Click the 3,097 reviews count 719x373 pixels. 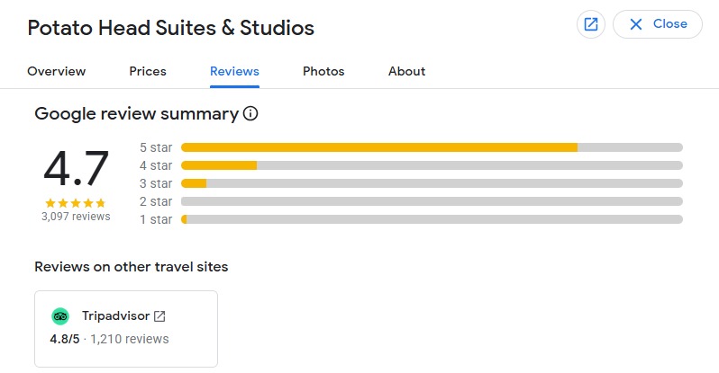[76, 217]
